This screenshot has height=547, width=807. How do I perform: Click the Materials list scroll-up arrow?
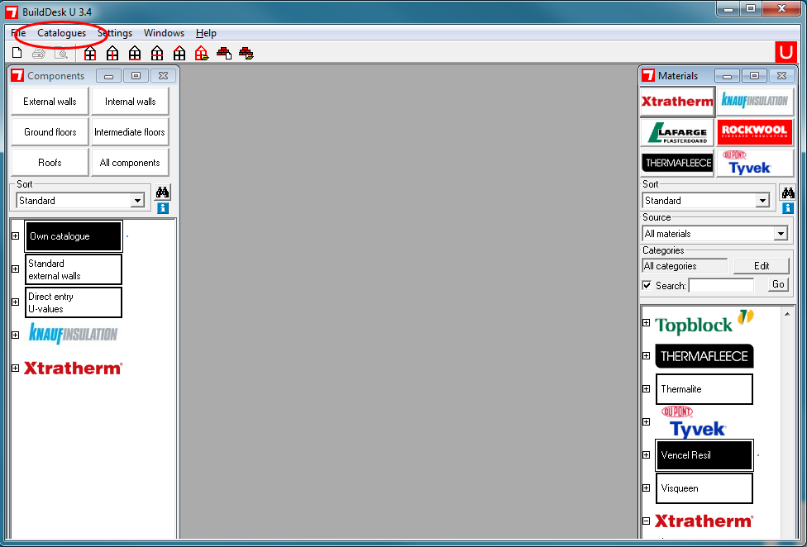[787, 314]
